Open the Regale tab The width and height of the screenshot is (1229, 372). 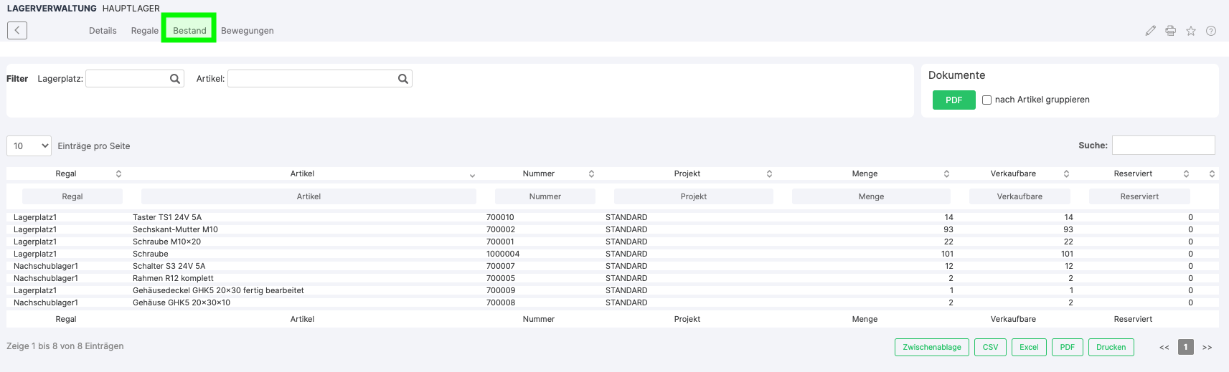click(144, 31)
